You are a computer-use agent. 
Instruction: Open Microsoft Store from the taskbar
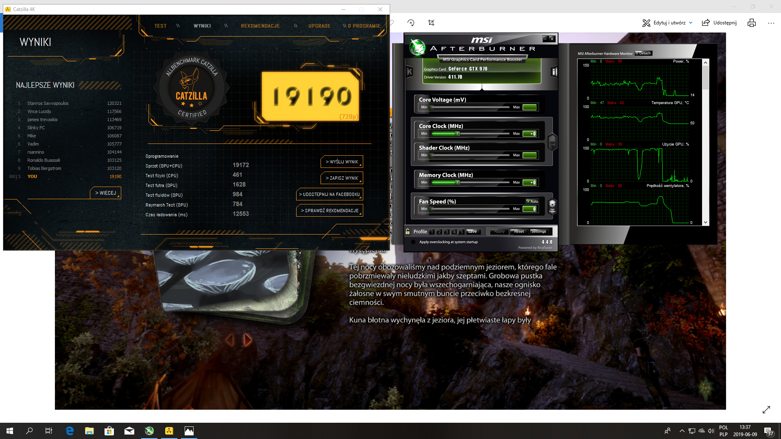click(109, 431)
